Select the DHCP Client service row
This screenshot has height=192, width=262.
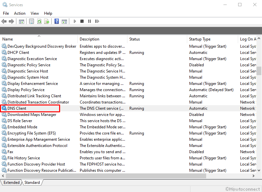tap(18, 53)
